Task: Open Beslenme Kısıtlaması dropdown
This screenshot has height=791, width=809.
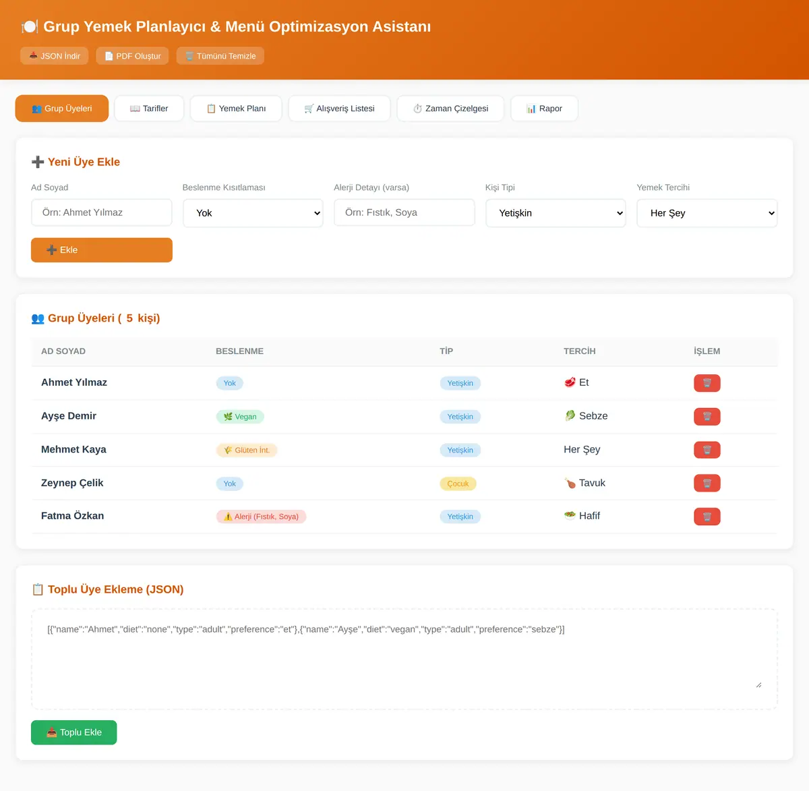Action: point(253,213)
